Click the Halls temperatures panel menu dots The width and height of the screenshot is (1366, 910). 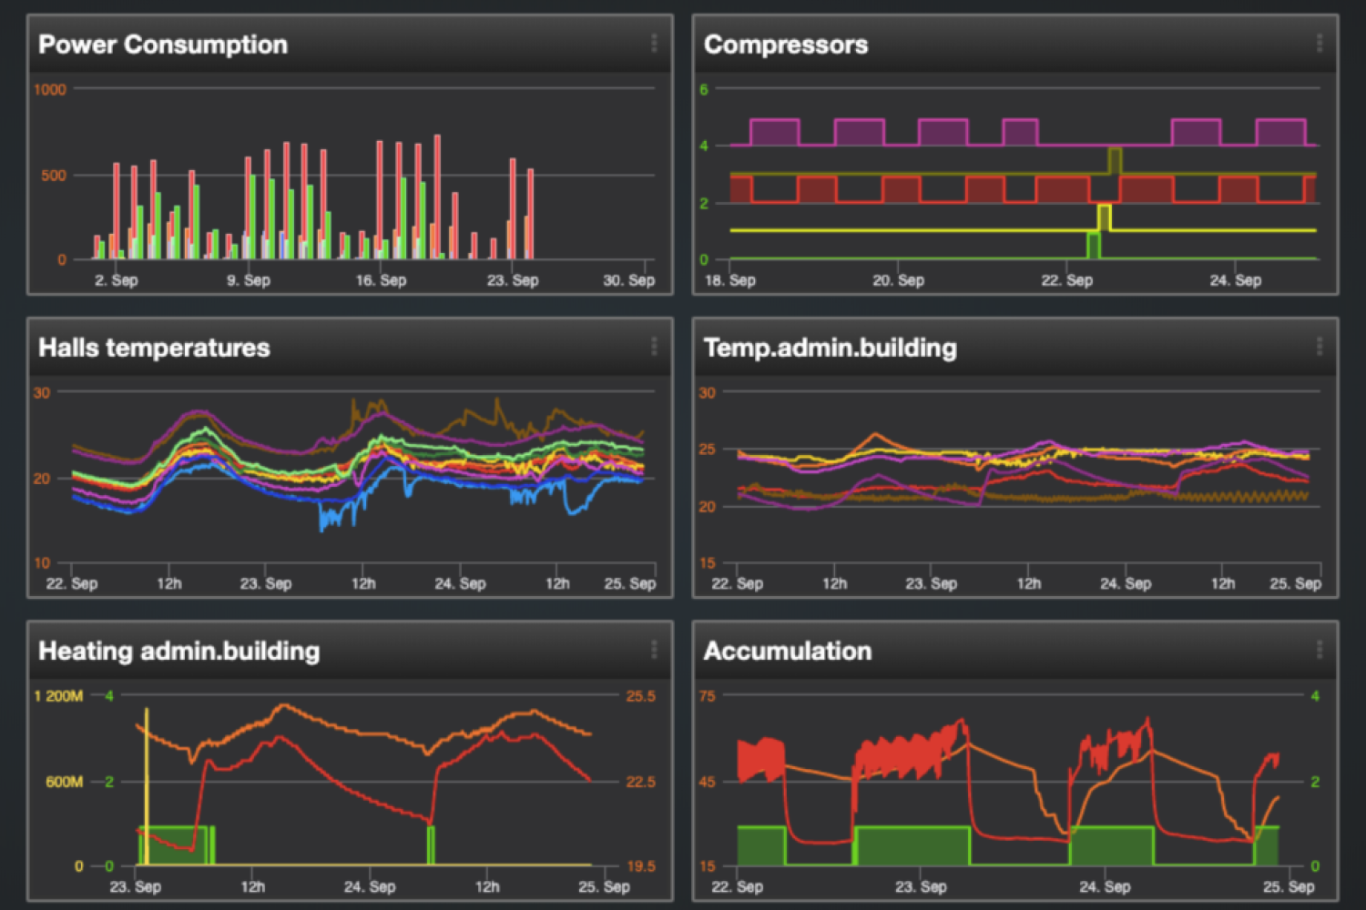pos(654,346)
